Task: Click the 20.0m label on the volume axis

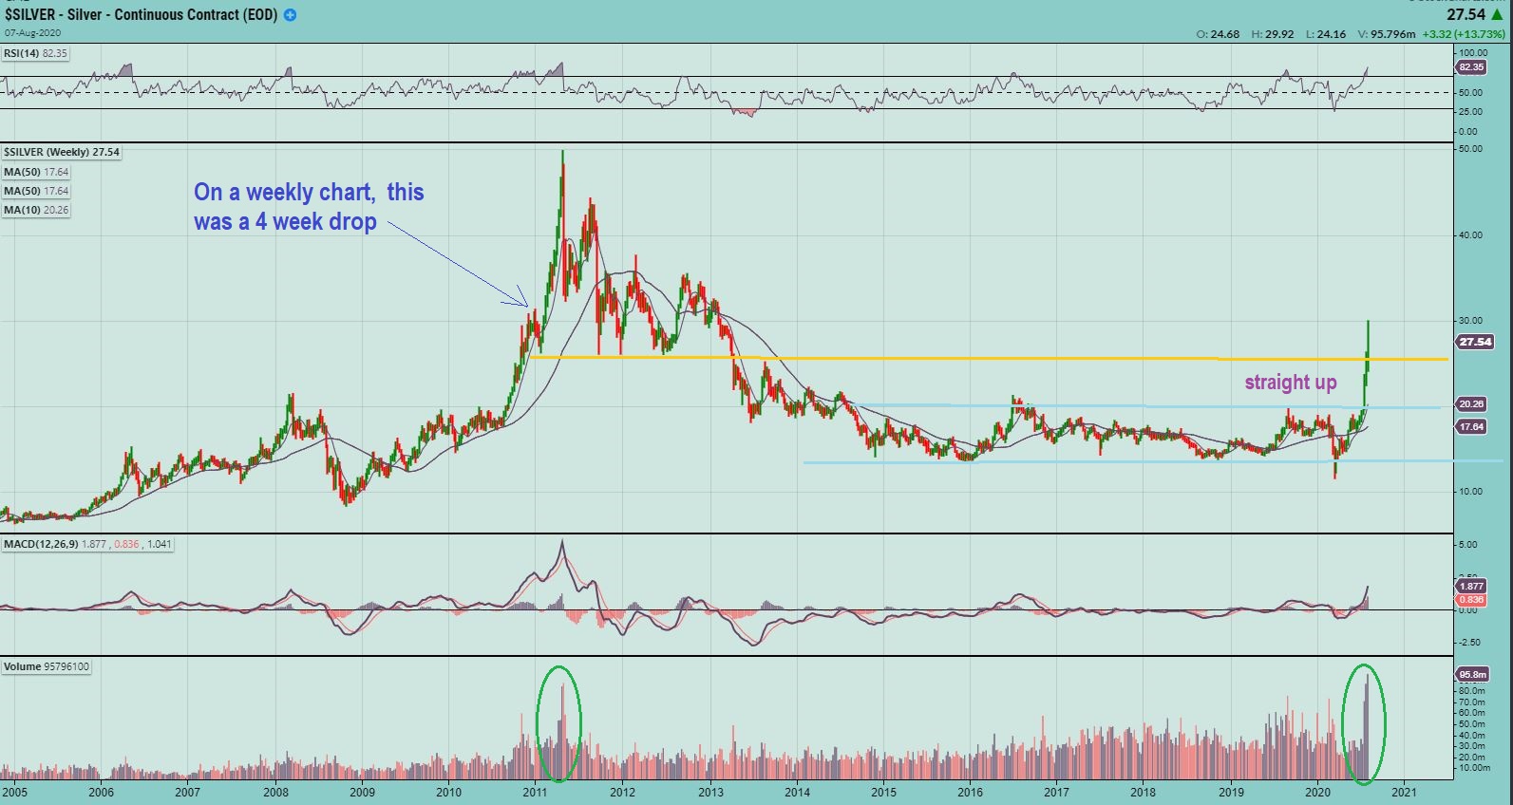Action: point(1472,758)
